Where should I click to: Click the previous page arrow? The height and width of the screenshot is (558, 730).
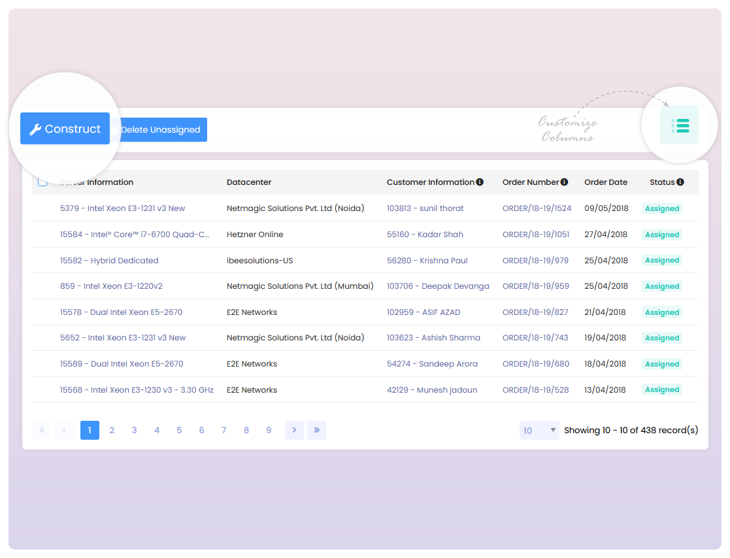click(x=64, y=430)
